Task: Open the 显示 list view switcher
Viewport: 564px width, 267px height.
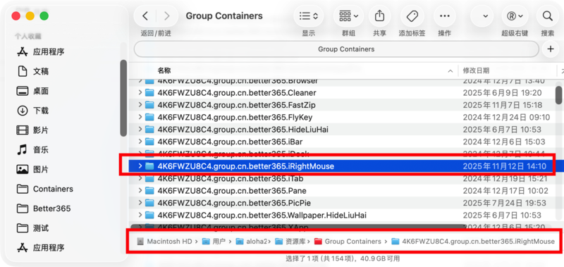Action: pos(309,16)
